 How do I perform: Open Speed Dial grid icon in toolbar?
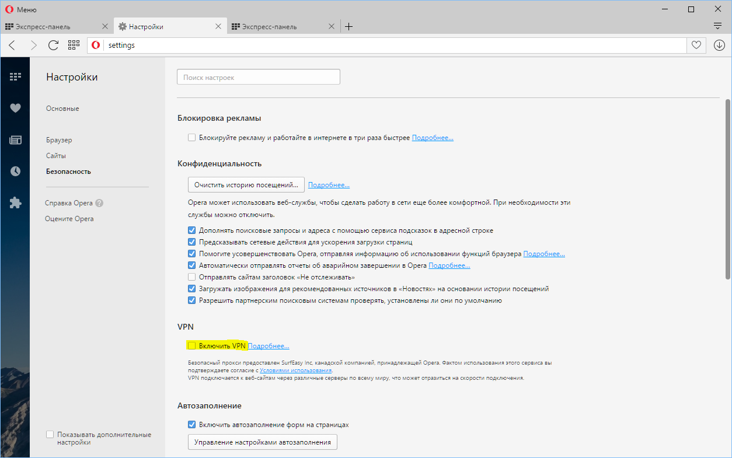pos(74,45)
